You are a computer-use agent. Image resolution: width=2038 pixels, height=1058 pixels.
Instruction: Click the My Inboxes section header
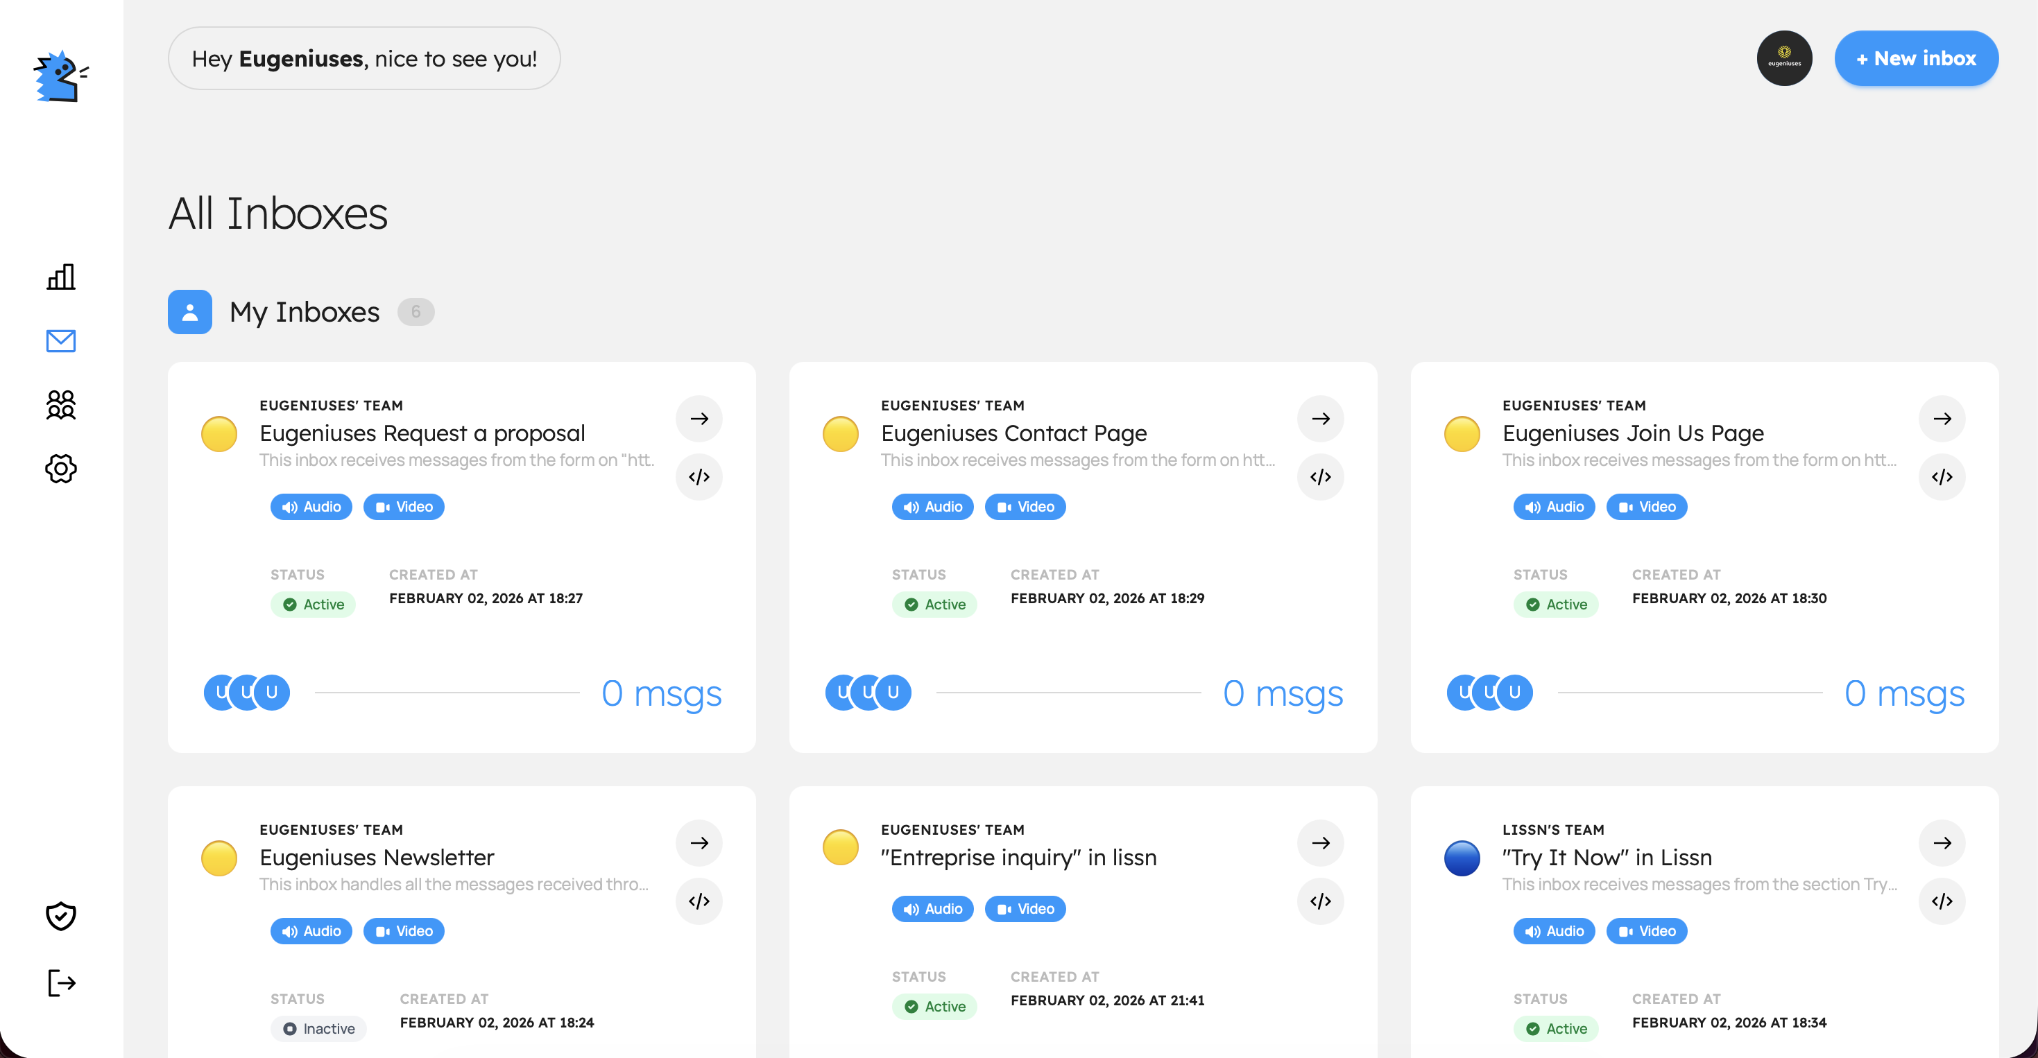pyautogui.click(x=304, y=311)
